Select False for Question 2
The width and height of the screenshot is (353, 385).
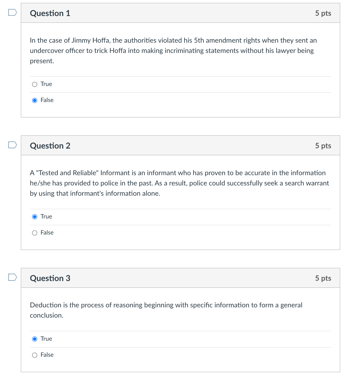coord(35,233)
